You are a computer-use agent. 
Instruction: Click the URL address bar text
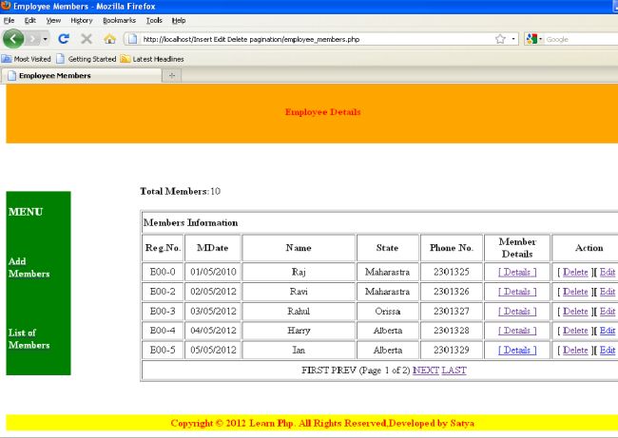click(251, 39)
